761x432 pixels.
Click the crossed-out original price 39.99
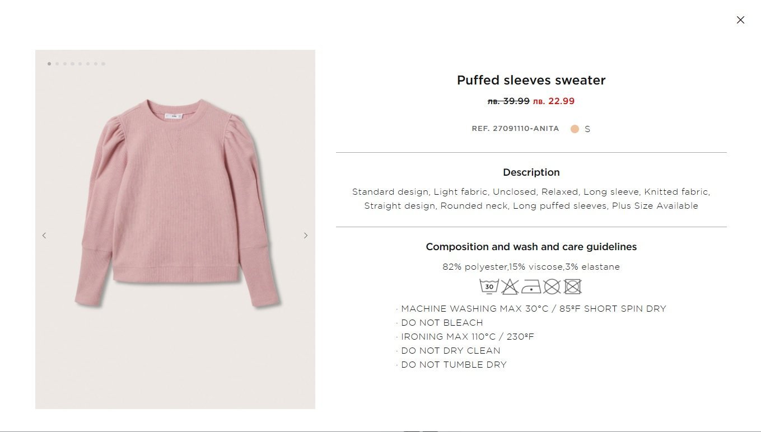click(x=508, y=101)
